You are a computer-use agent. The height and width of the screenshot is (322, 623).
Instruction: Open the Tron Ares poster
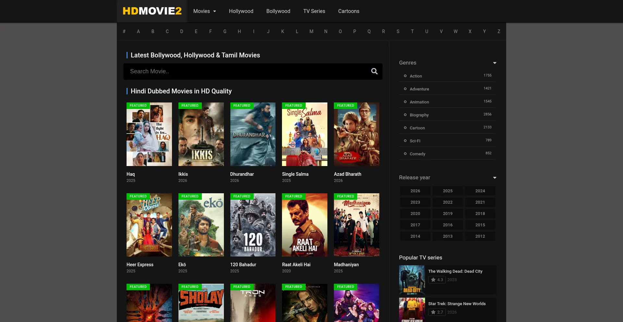(253, 303)
